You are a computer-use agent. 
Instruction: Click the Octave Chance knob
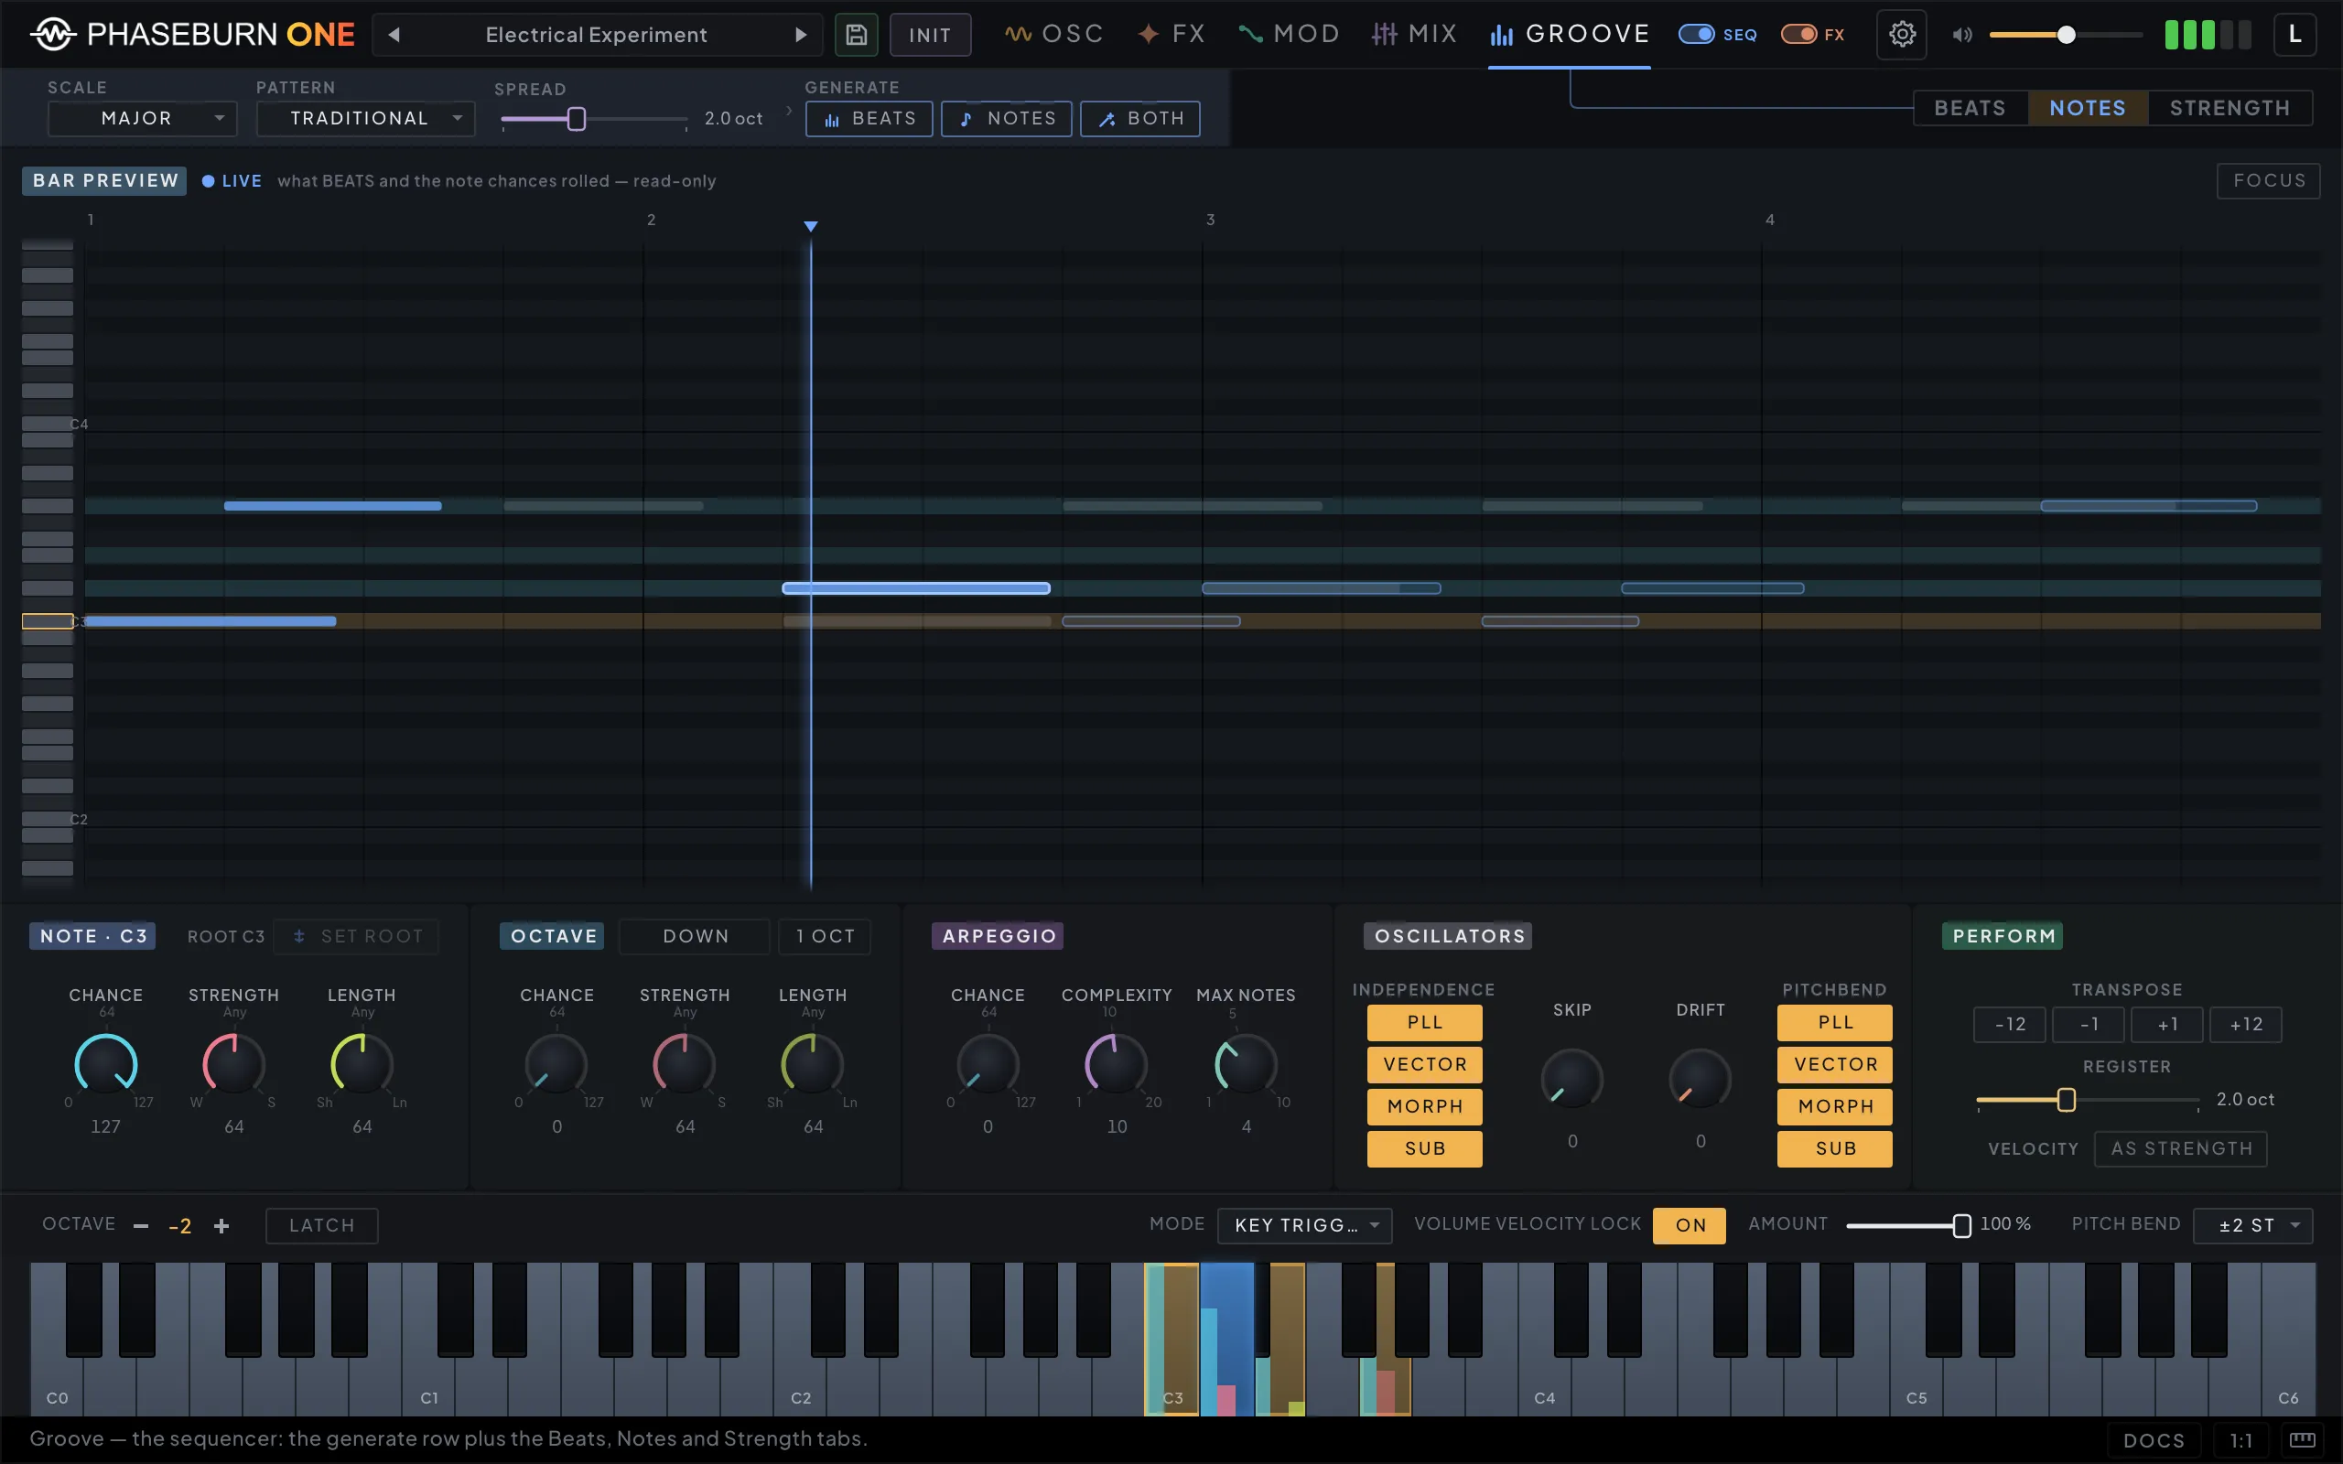pos(556,1064)
